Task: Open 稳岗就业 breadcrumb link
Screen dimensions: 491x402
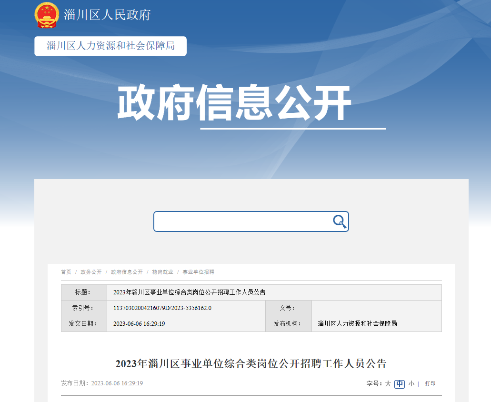Action: point(162,272)
